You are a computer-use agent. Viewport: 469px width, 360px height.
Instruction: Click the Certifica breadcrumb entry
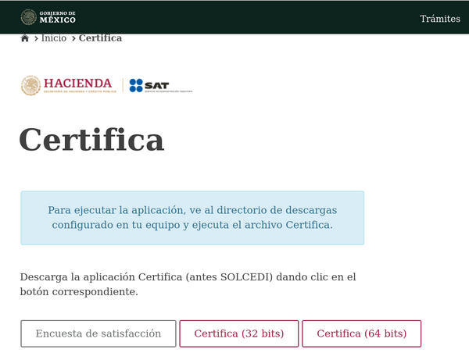tap(100, 38)
